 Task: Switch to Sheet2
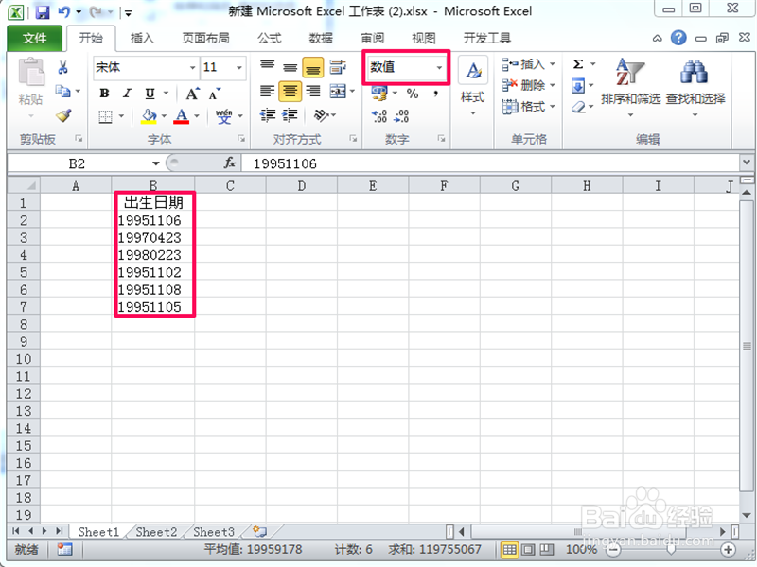coord(156,532)
